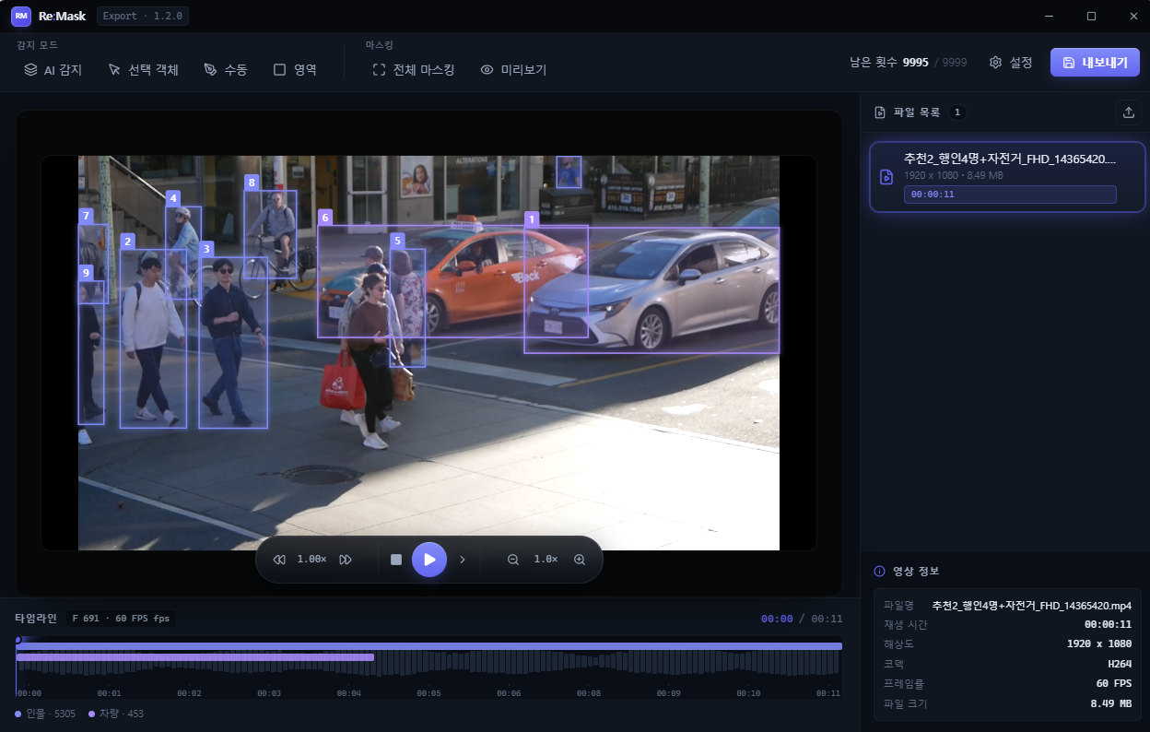Select the 선택 객체 mode
Screen dimensions: 1150x732
point(143,69)
